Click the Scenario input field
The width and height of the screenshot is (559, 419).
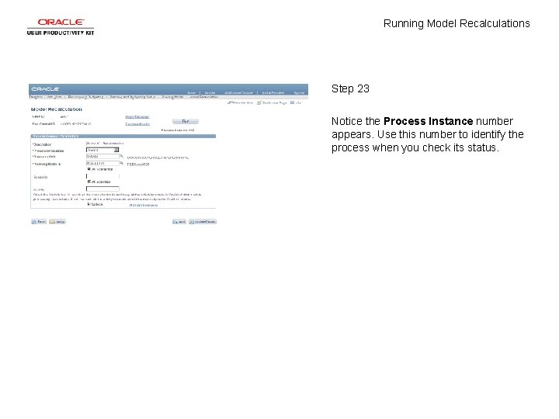pos(102,176)
